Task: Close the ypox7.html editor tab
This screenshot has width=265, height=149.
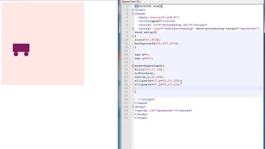Action: 137,2
